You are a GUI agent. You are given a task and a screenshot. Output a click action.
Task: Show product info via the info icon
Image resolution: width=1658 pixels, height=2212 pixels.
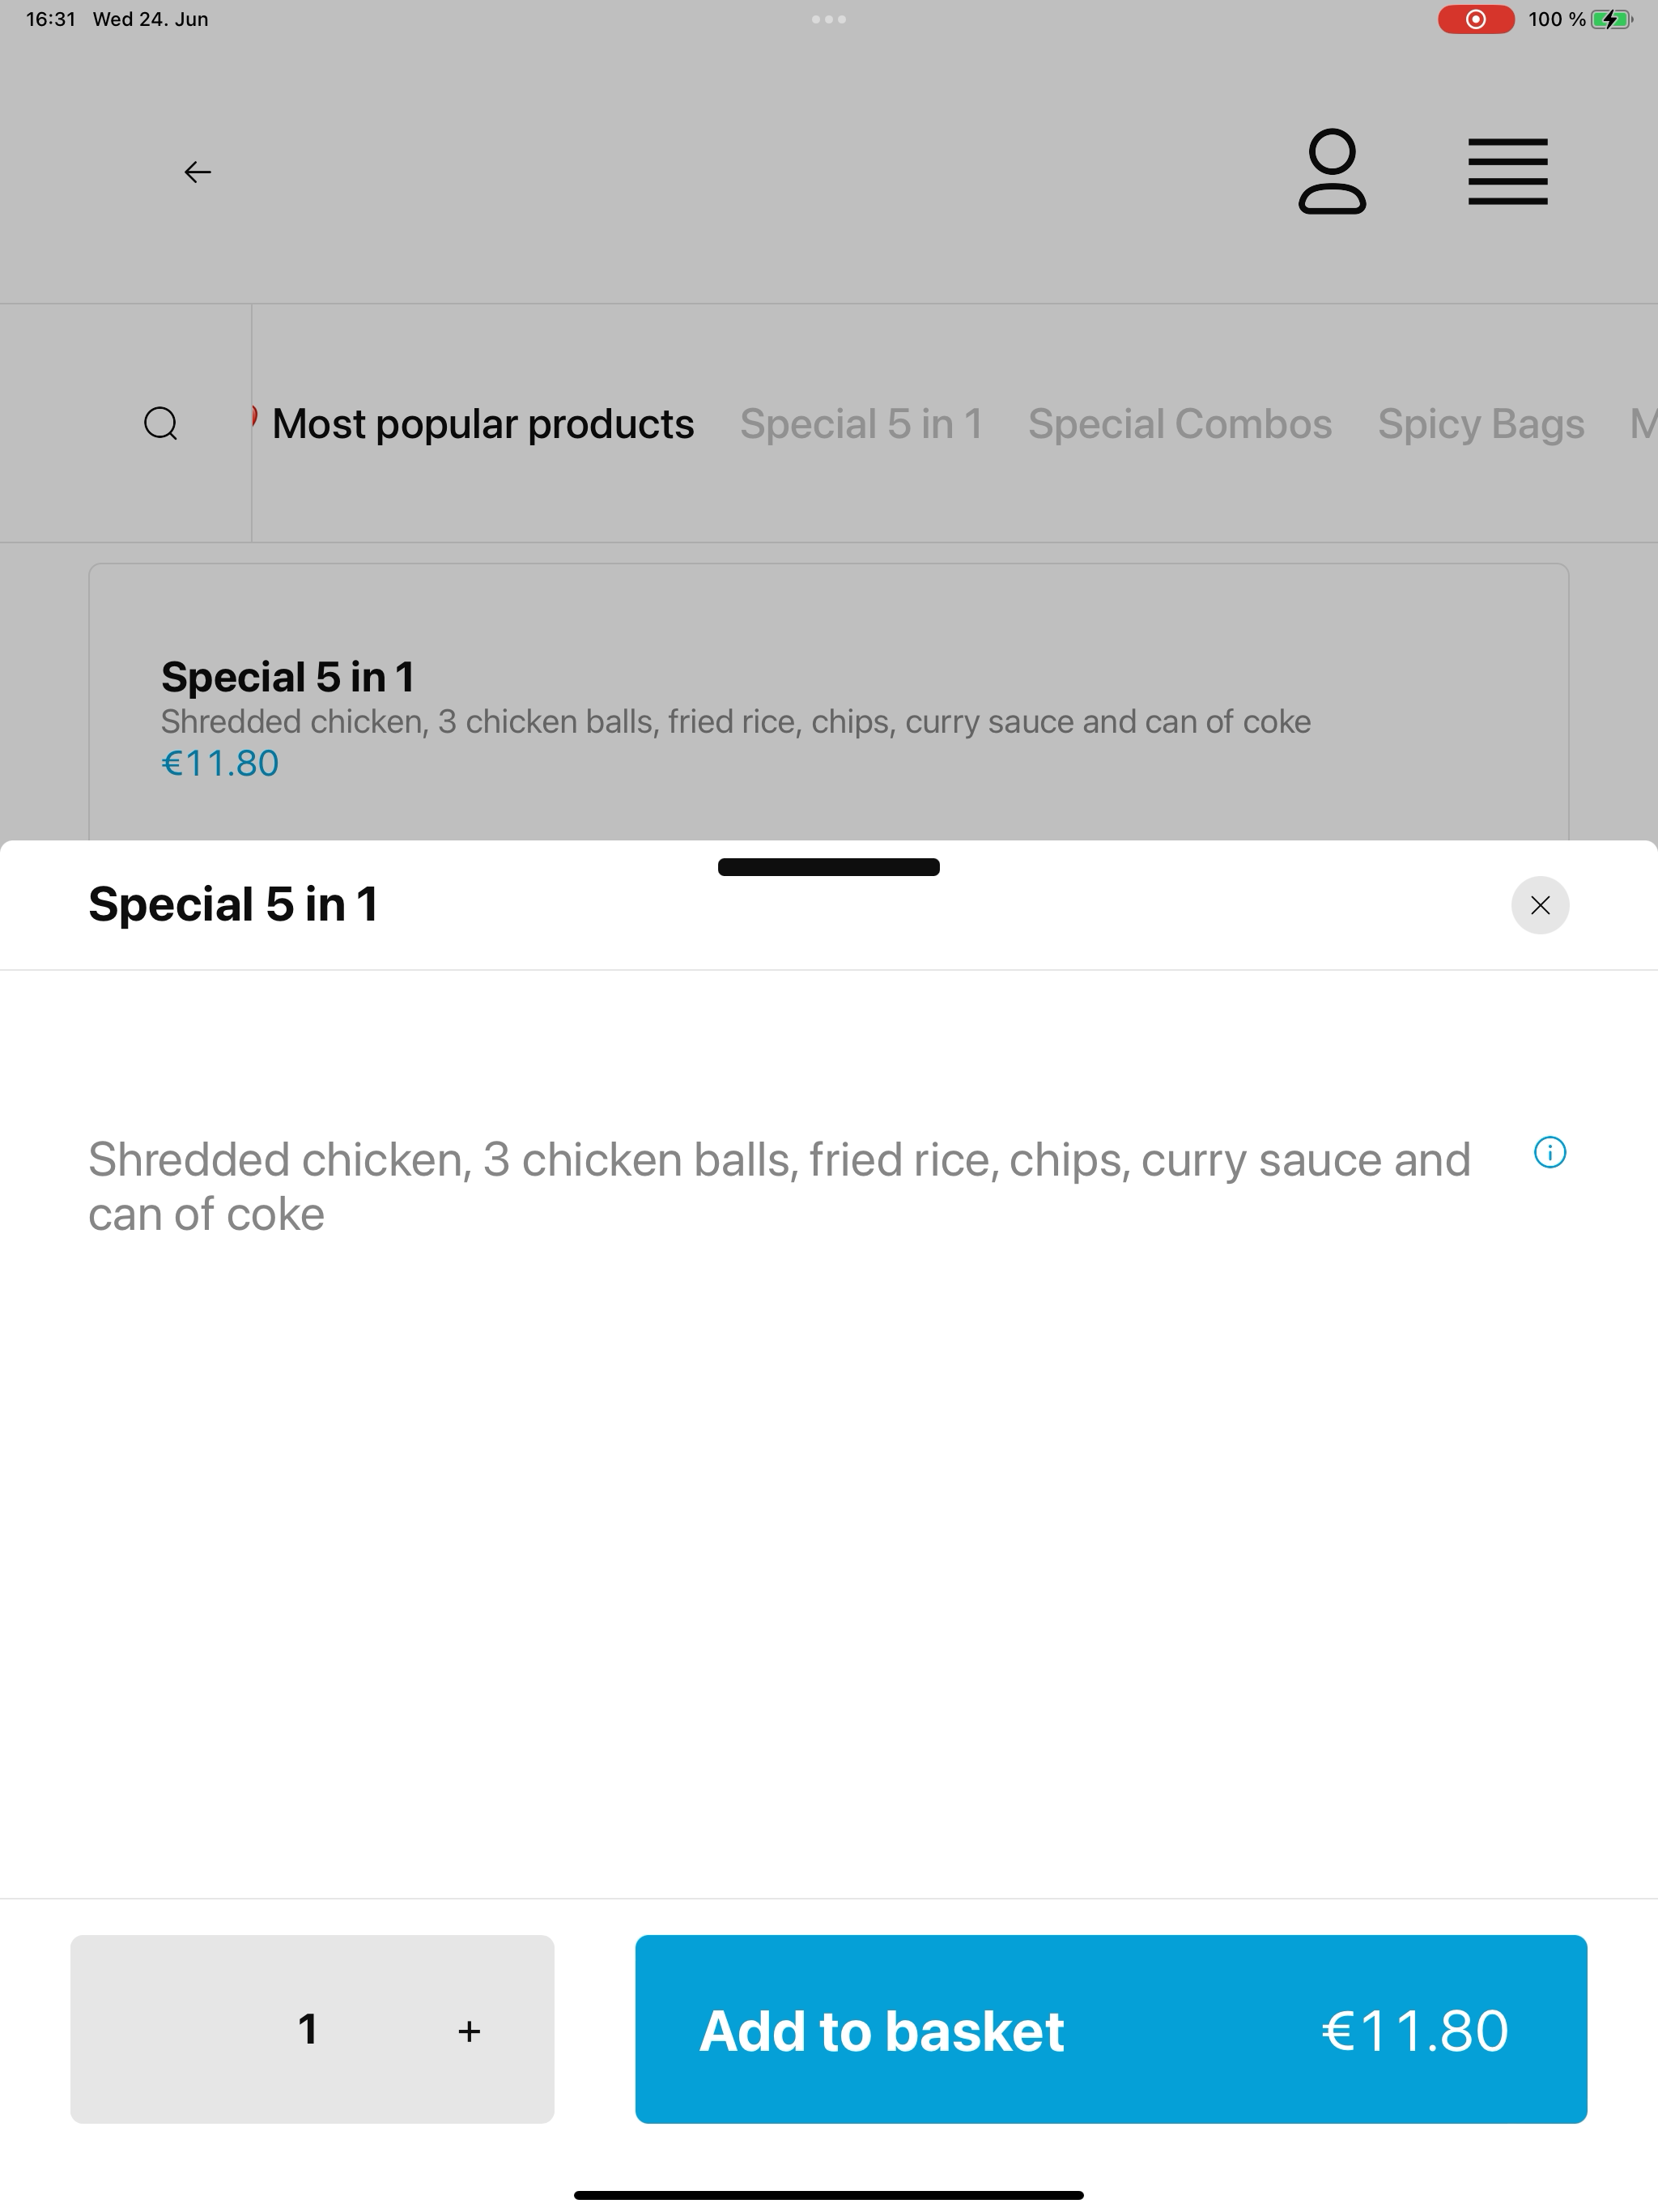pos(1549,1152)
